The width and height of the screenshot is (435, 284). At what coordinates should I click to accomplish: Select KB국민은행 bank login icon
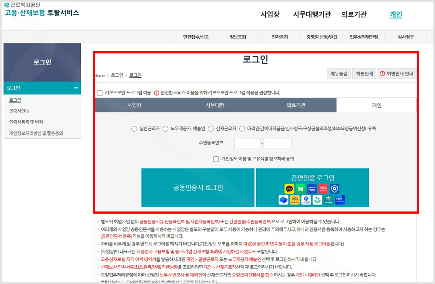click(294, 200)
